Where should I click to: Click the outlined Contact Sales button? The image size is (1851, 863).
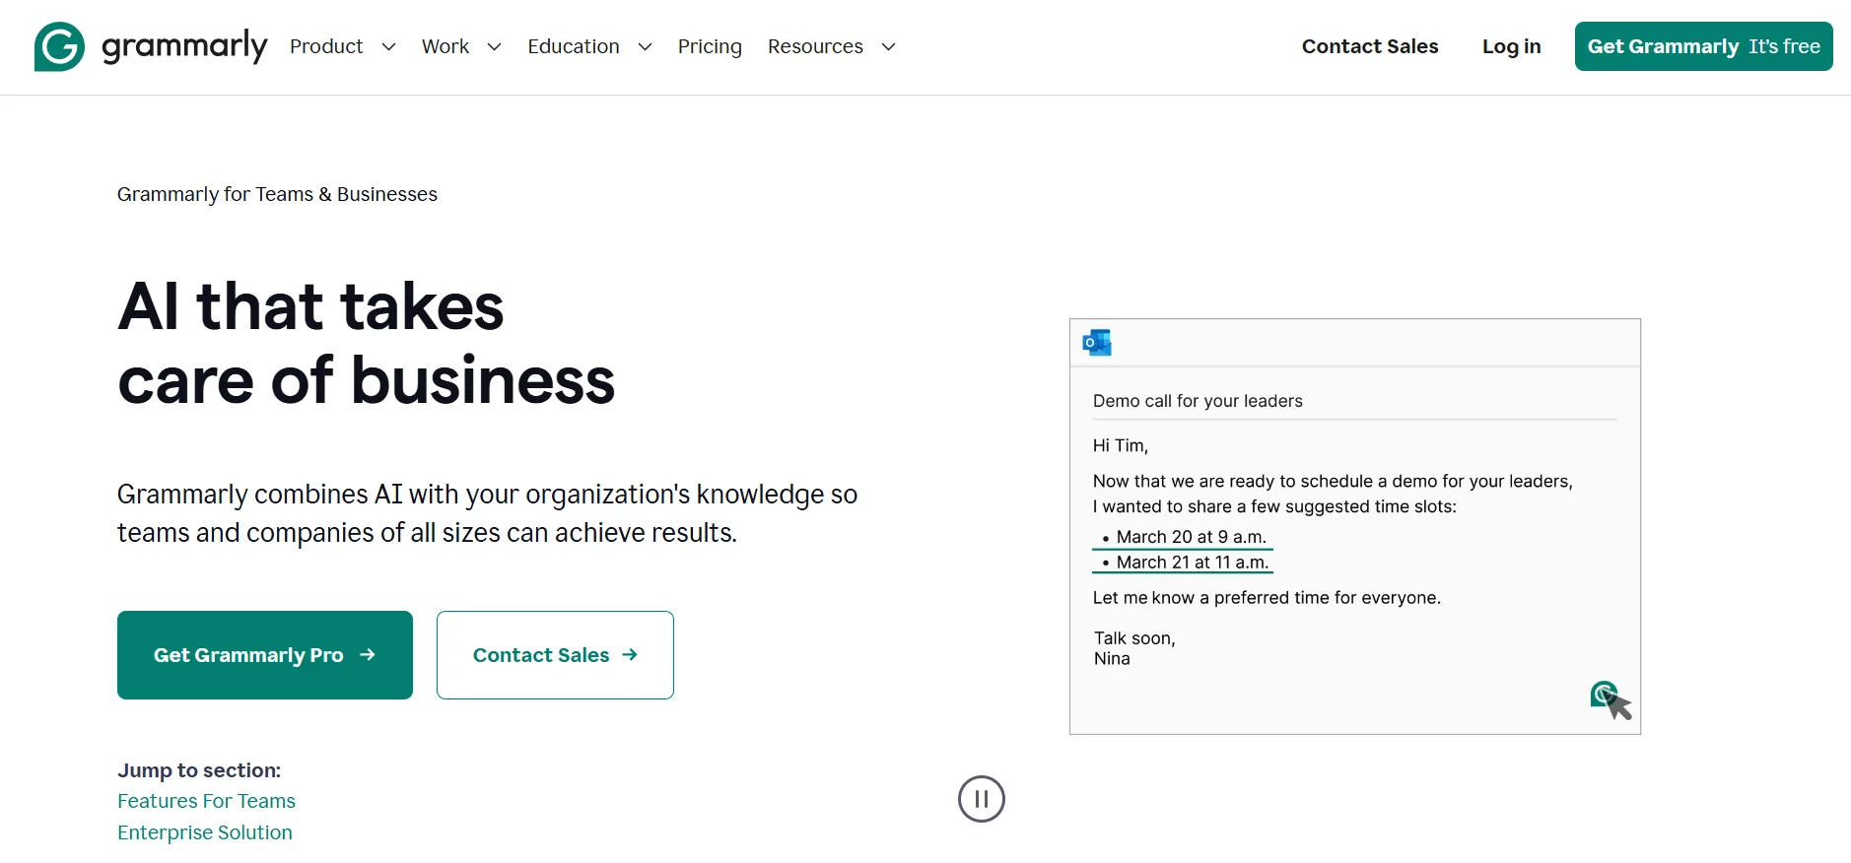coord(555,655)
